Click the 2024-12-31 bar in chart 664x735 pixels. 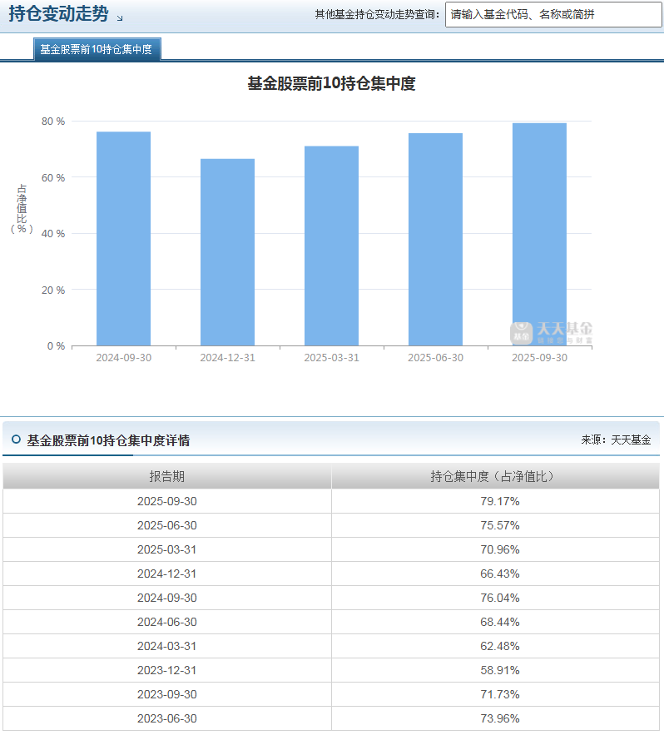pos(228,252)
